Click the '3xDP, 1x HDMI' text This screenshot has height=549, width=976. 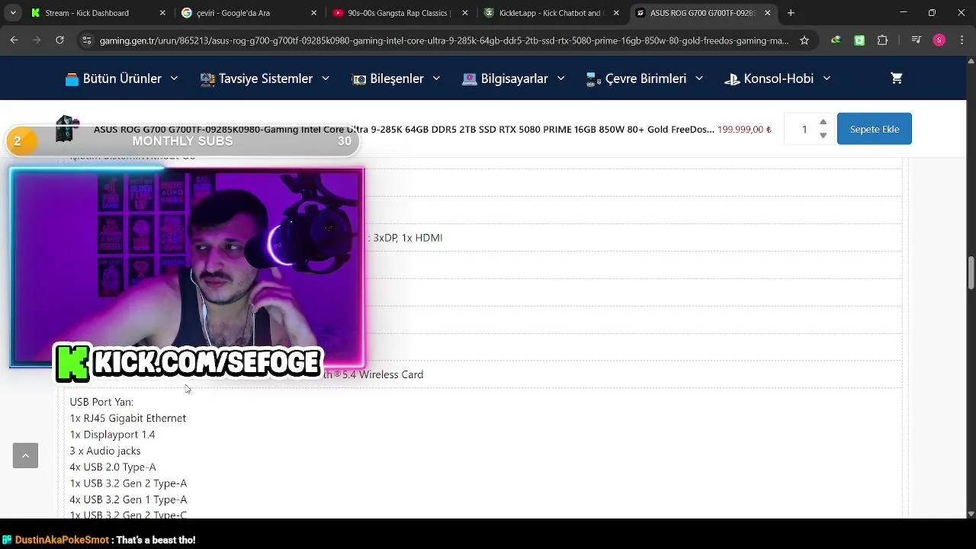coord(408,238)
